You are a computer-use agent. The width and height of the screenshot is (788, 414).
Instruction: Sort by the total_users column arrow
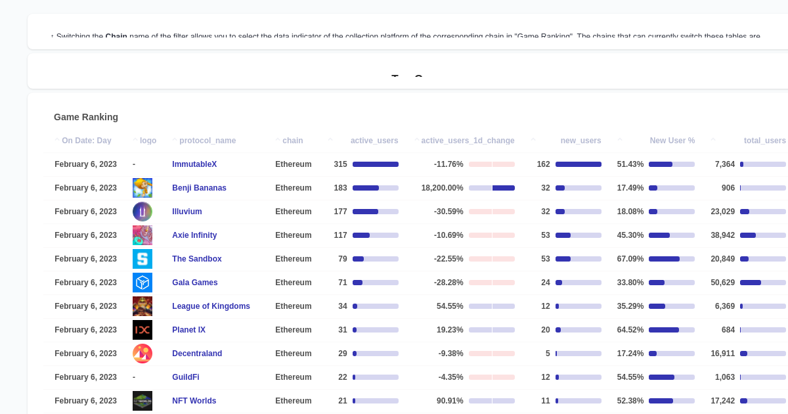pyautogui.click(x=712, y=139)
